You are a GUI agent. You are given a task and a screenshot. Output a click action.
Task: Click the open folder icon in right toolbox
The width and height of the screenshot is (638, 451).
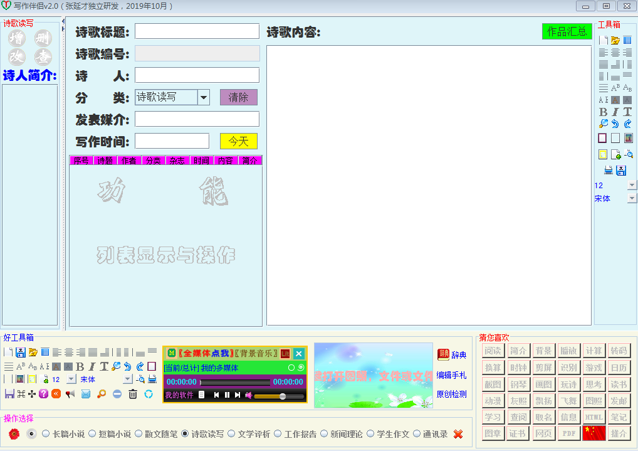615,40
